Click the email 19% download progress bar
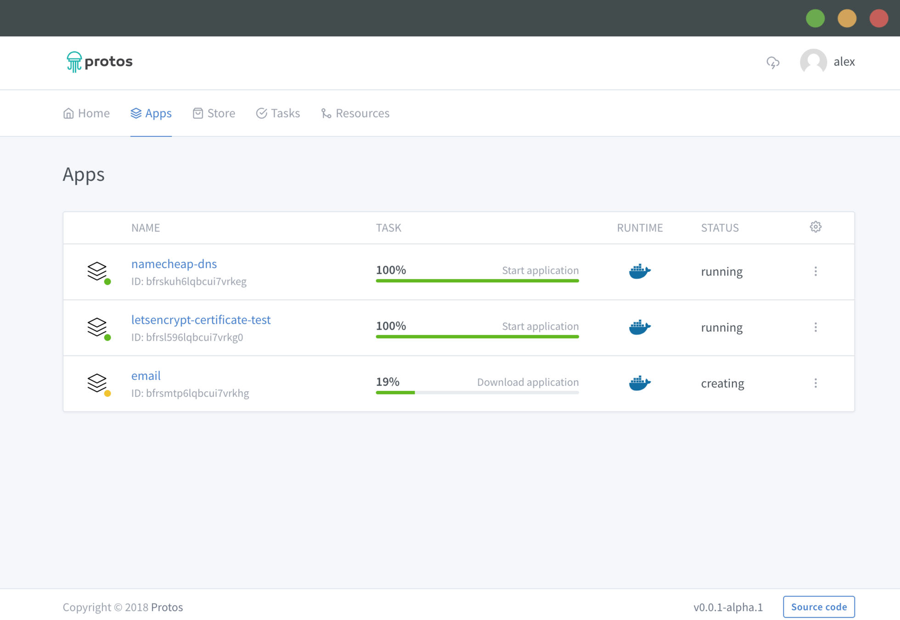This screenshot has height=620, width=900. (x=477, y=393)
